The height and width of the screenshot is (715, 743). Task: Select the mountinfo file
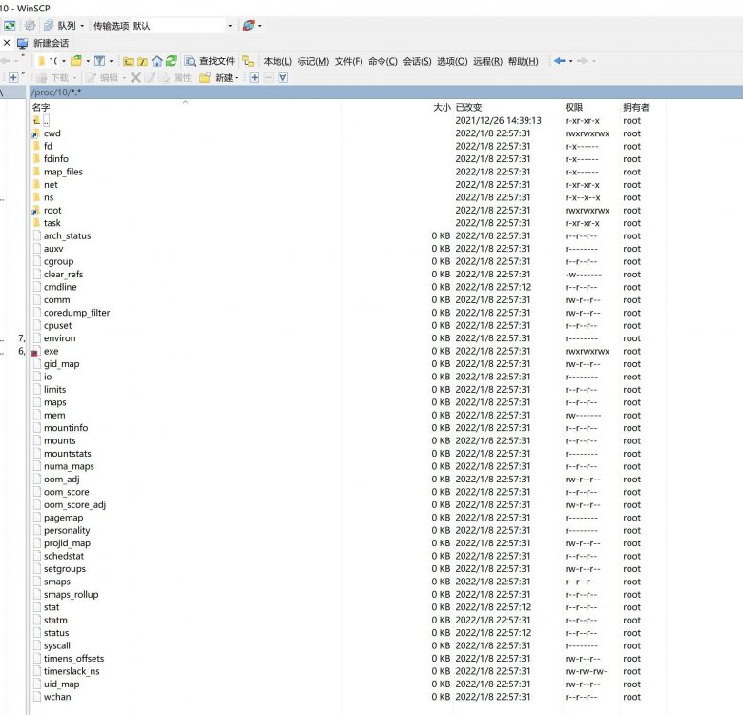66,428
